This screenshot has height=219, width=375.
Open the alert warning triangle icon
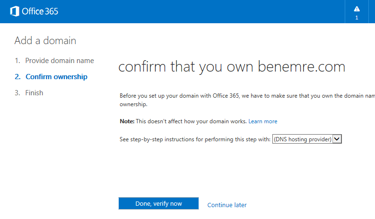(357, 9)
